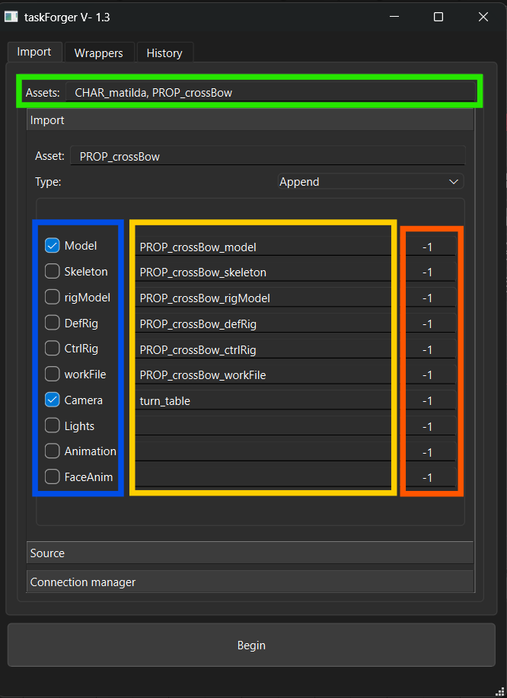507x698 pixels.
Task: Click the taskForger app icon in title bar
Action: [11, 17]
